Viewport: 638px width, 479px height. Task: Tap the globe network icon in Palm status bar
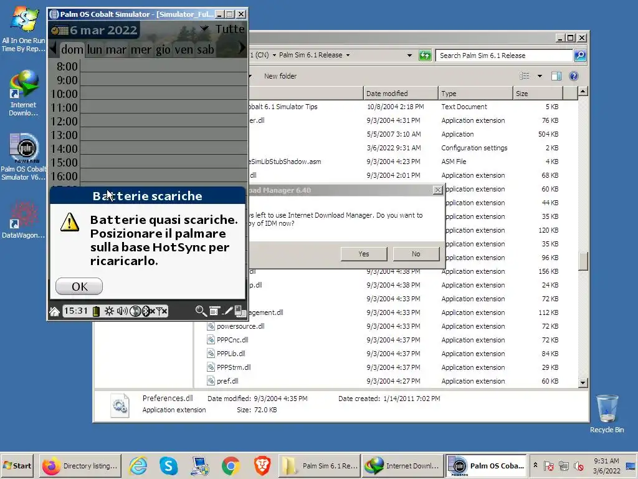click(135, 312)
